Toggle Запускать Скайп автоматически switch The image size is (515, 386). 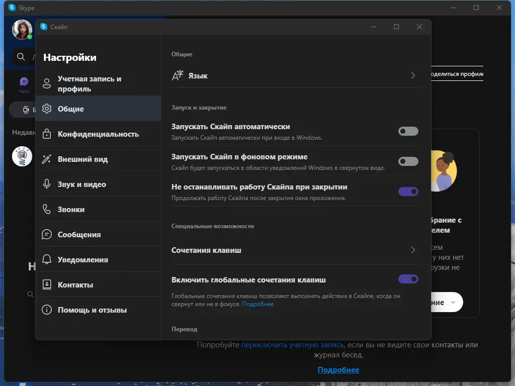(408, 131)
